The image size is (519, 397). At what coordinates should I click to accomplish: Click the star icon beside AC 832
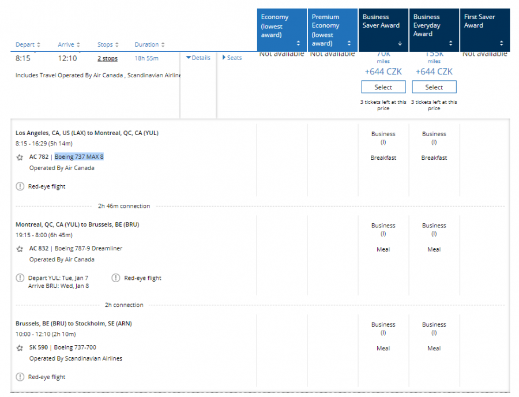[20, 249]
